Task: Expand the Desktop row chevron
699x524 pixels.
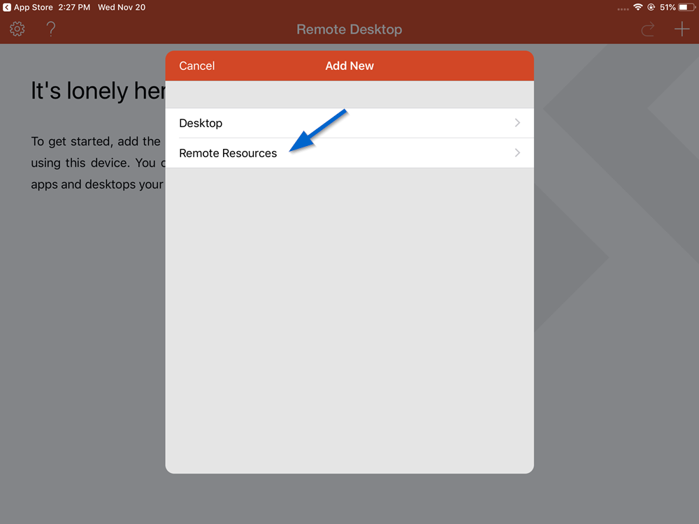Action: click(517, 122)
